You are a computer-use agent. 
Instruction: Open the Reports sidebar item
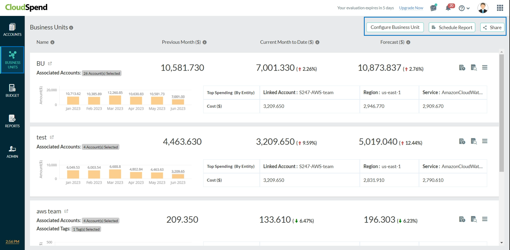point(12,121)
